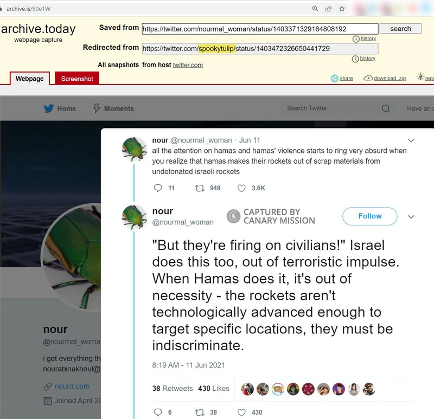Switch to the Screenshot tab
Image resolution: width=434 pixels, height=419 pixels.
pos(77,79)
